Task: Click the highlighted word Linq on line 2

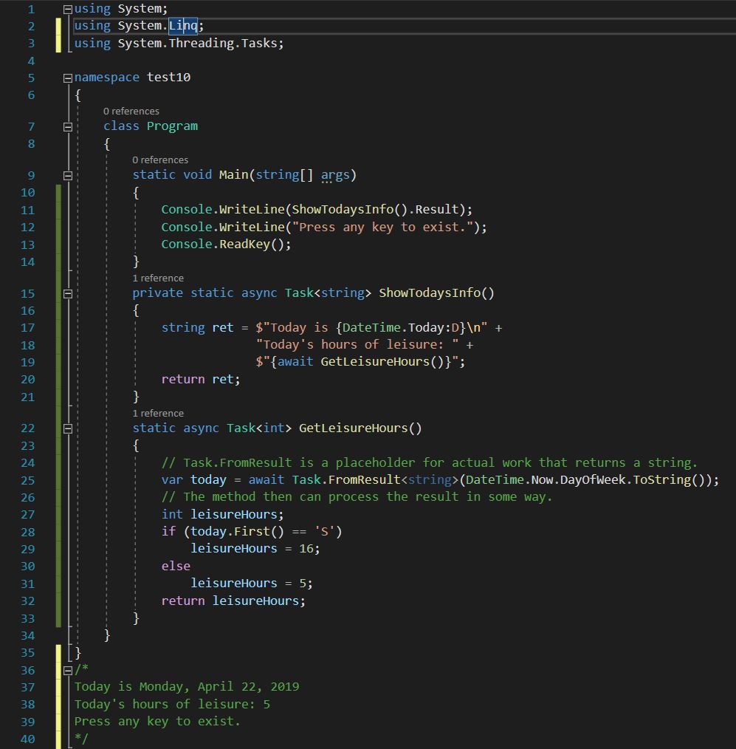Action: click(183, 26)
